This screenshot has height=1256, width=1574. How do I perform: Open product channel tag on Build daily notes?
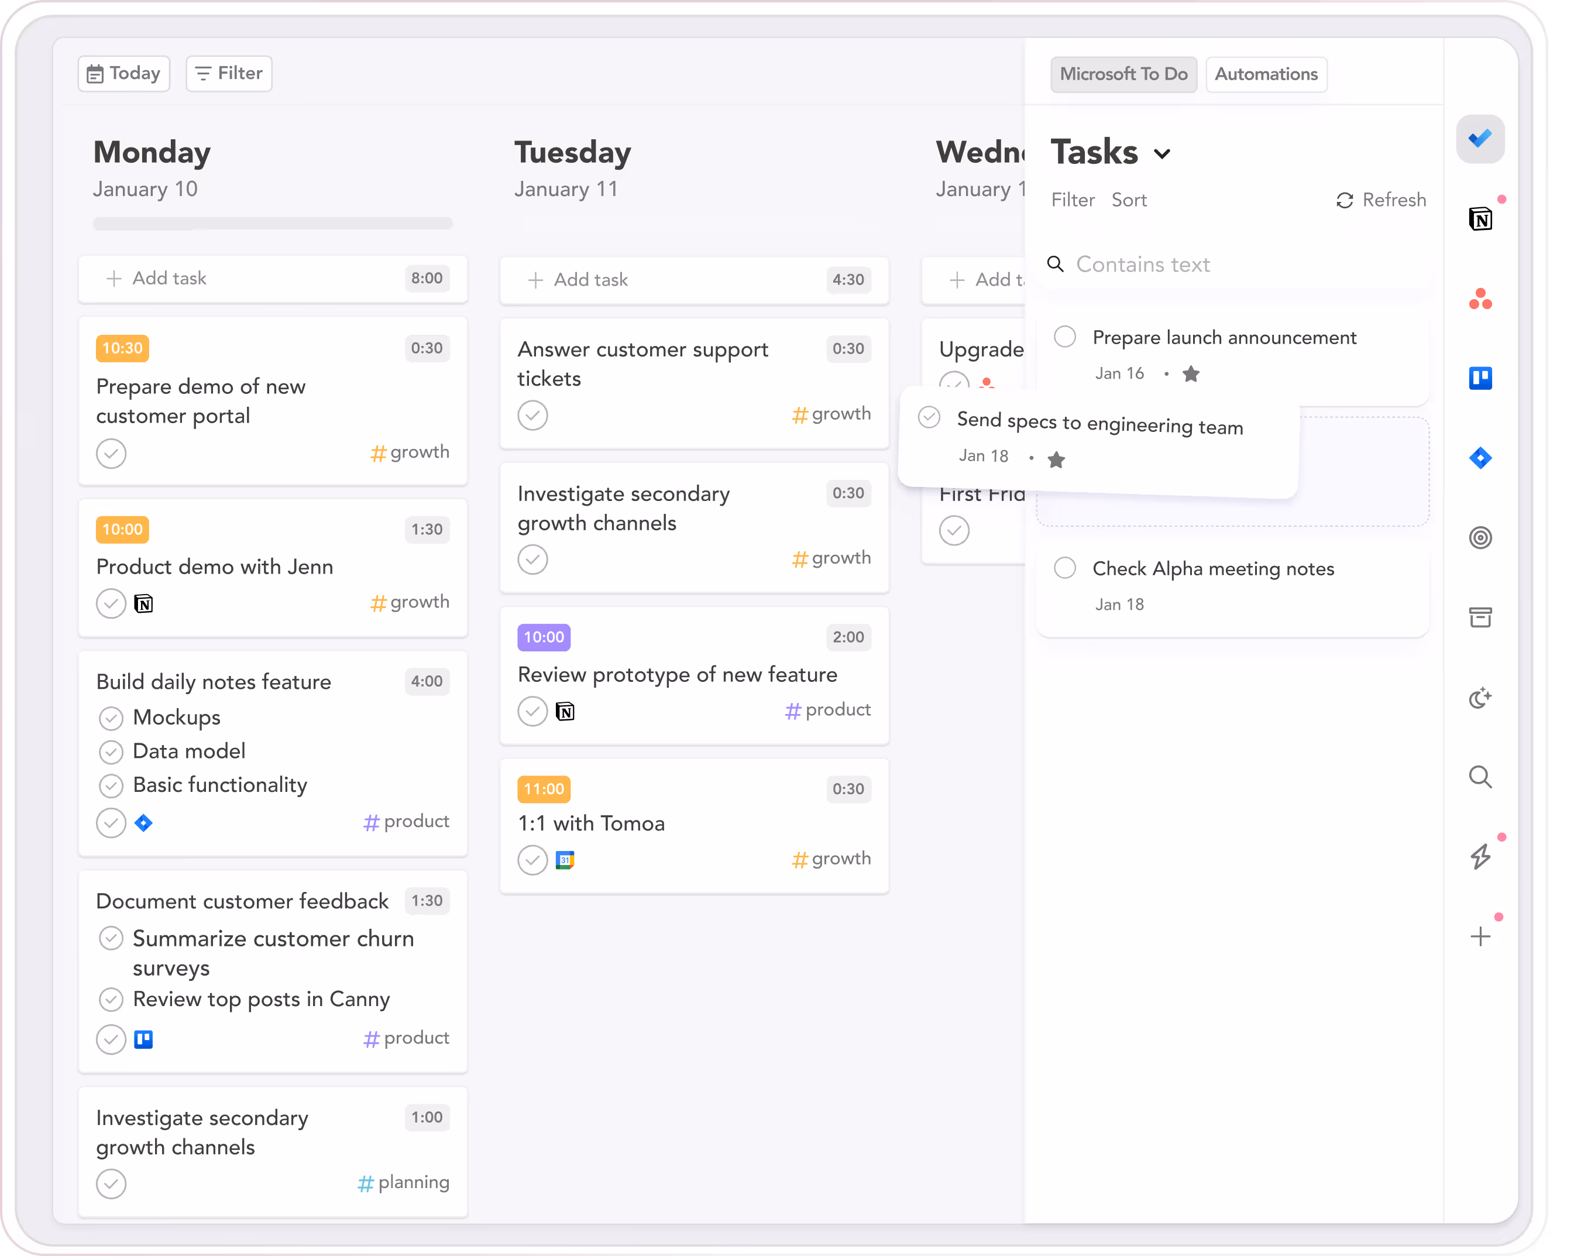tap(406, 822)
